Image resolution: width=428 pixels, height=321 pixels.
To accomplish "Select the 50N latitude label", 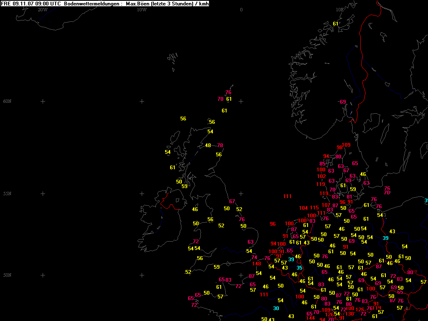I will [7, 275].
